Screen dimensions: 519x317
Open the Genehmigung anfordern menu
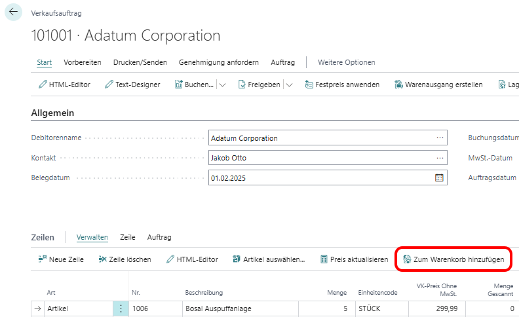[x=219, y=62]
